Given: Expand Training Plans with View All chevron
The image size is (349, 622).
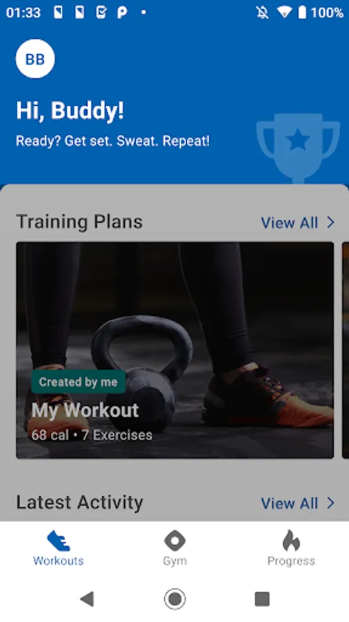Looking at the screenshot, I should [331, 223].
